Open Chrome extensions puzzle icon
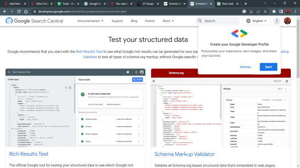This screenshot has width=300, height=168. 274,11
